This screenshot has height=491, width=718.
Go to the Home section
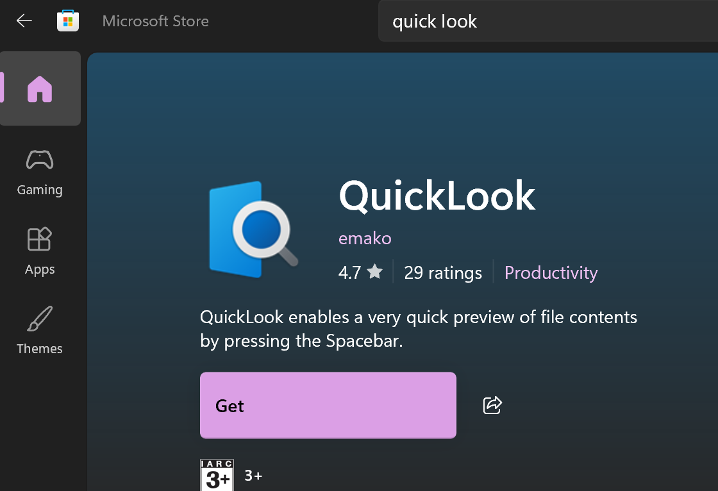click(x=40, y=89)
